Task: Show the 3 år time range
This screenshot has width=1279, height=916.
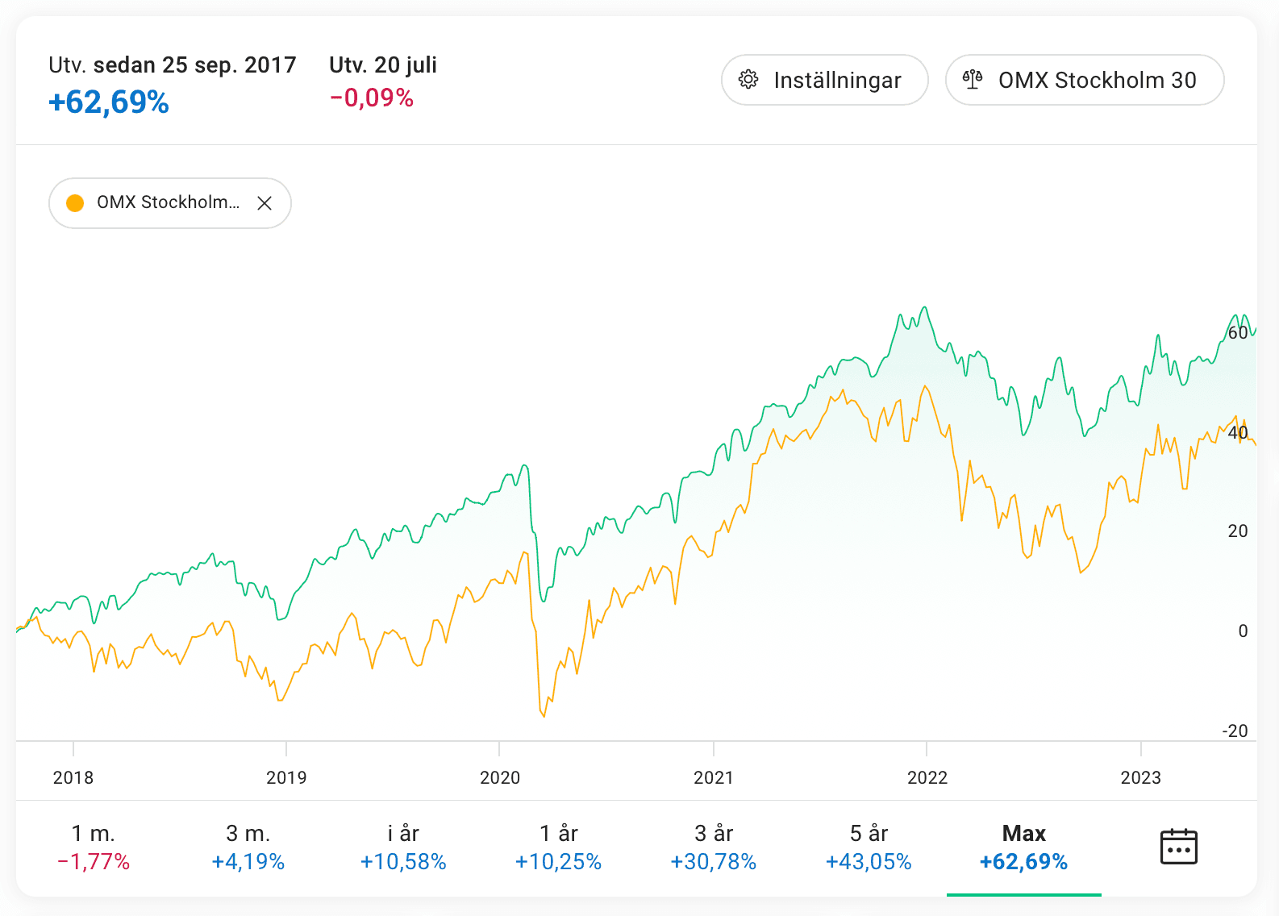Action: (x=714, y=847)
